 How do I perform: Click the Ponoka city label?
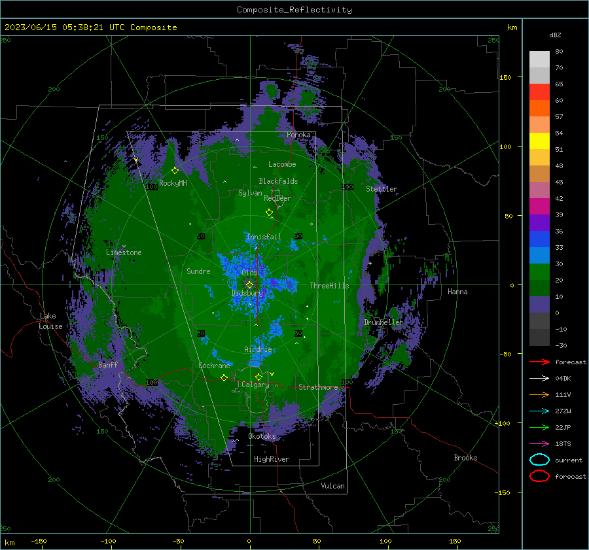[x=298, y=135]
